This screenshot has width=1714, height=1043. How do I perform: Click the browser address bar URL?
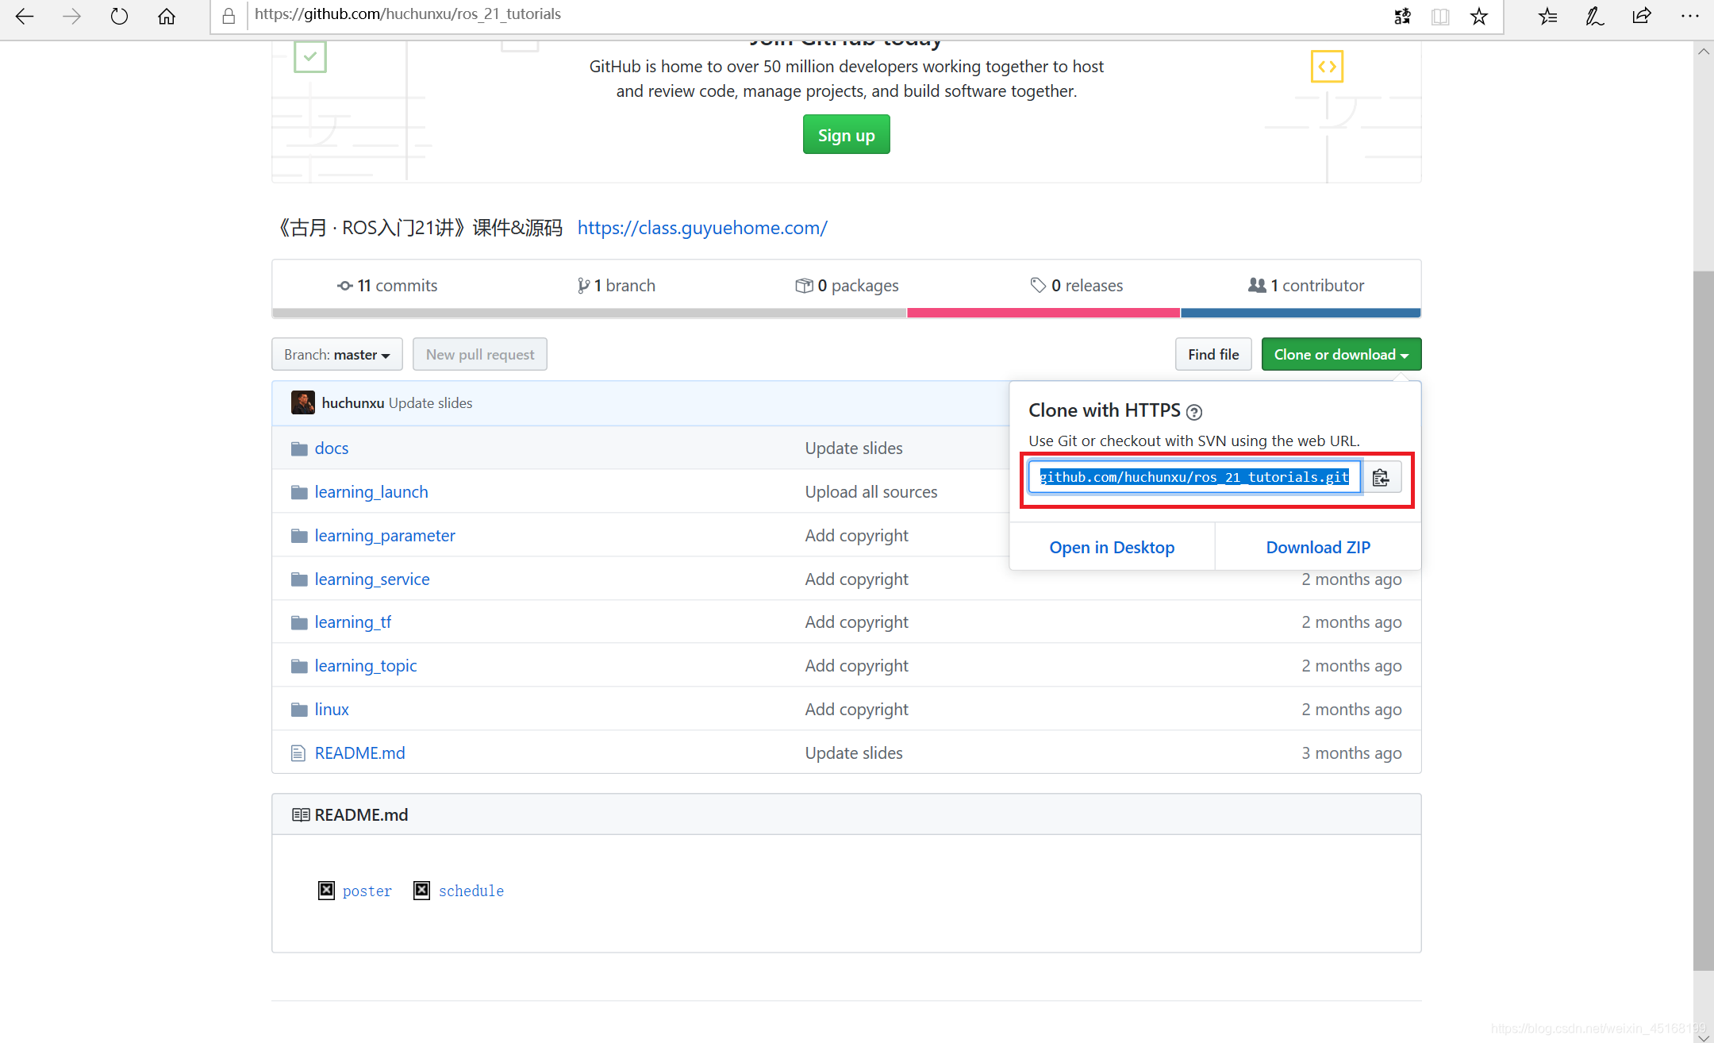click(x=408, y=14)
